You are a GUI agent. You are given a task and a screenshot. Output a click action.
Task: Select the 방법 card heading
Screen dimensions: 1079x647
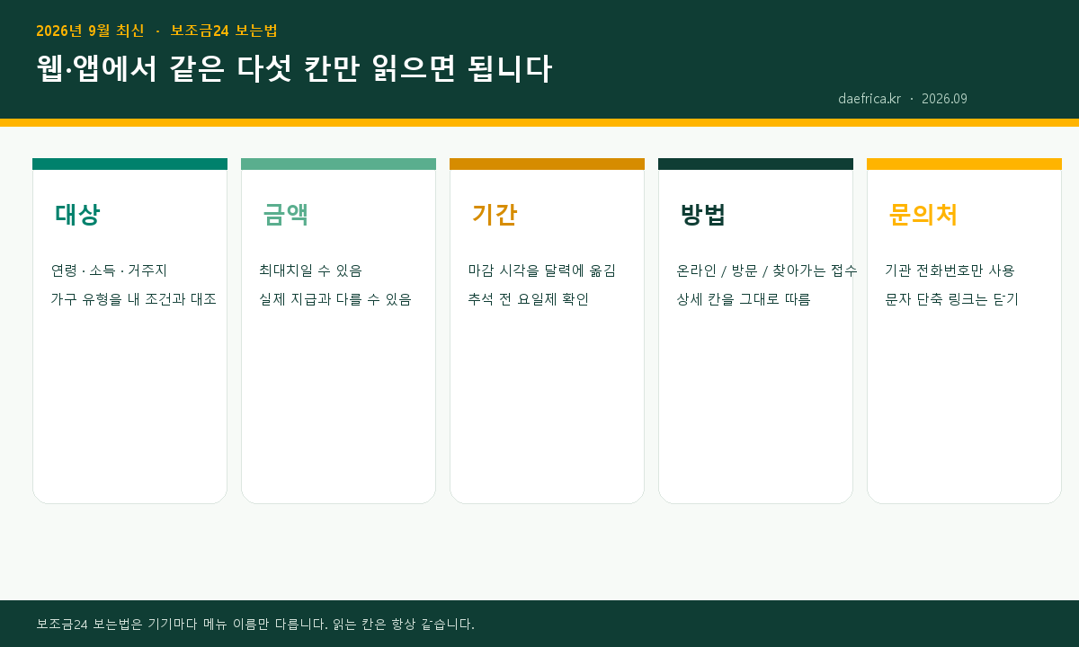703,215
